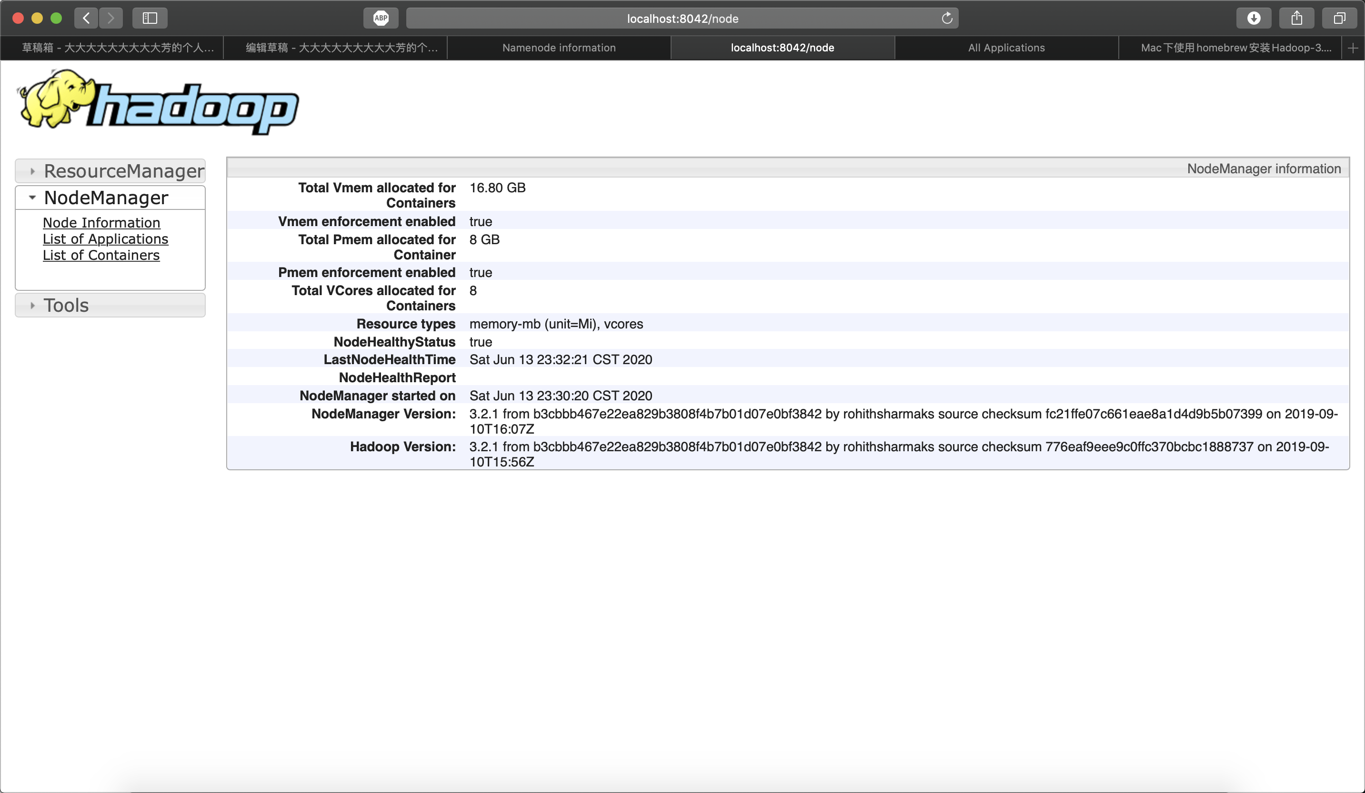The height and width of the screenshot is (793, 1365).
Task: Switch to Namenode information tab
Action: point(559,48)
